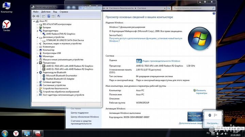Click Control Panel taskbar button
Viewport: 245px width, 137px height.
click(27, 134)
